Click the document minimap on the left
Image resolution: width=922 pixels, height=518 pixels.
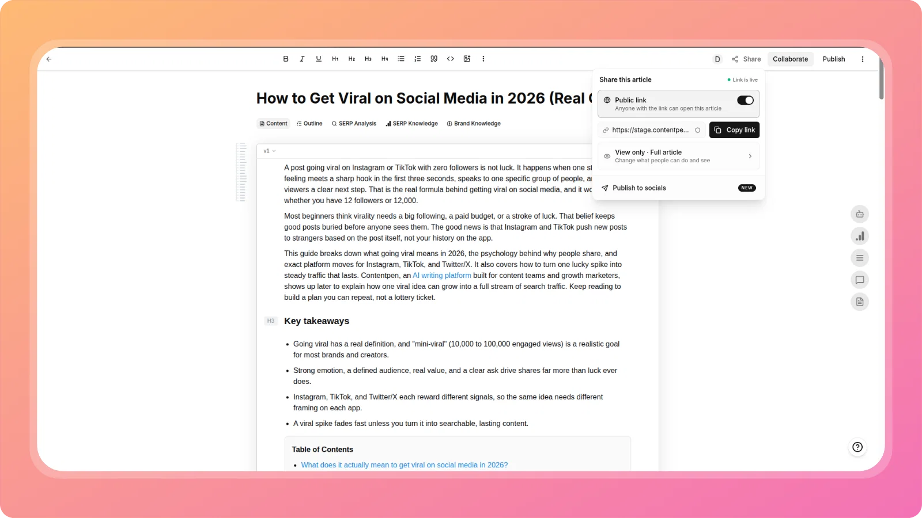243,172
